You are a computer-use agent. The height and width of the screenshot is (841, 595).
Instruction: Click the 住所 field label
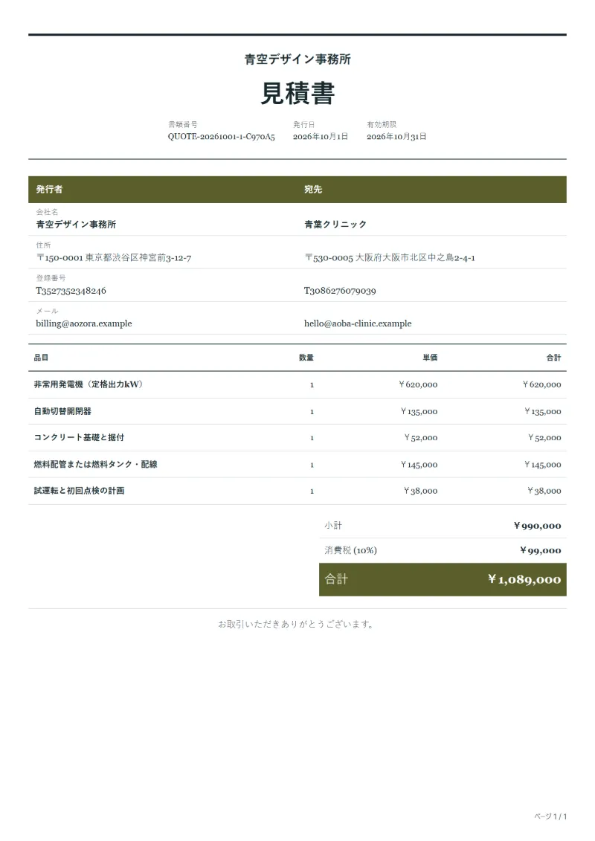coord(43,245)
